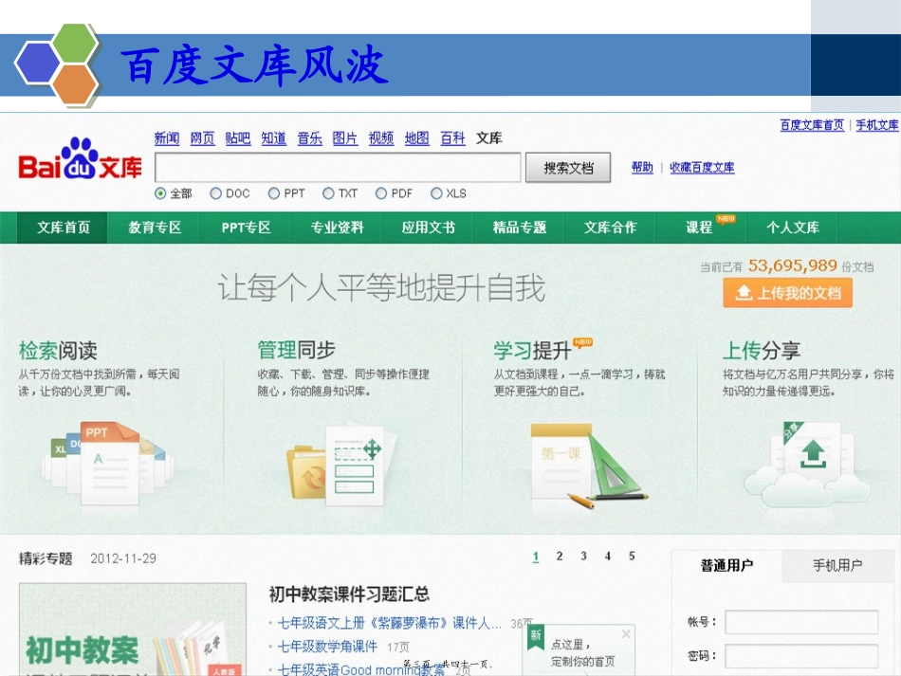Switch to the 手机用户 login tab

(x=837, y=565)
